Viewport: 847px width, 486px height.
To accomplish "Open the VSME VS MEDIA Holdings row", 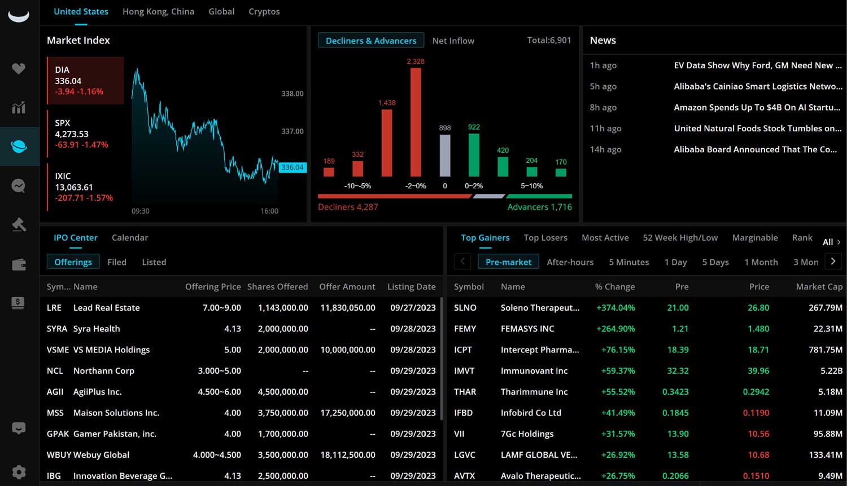I will point(241,350).
